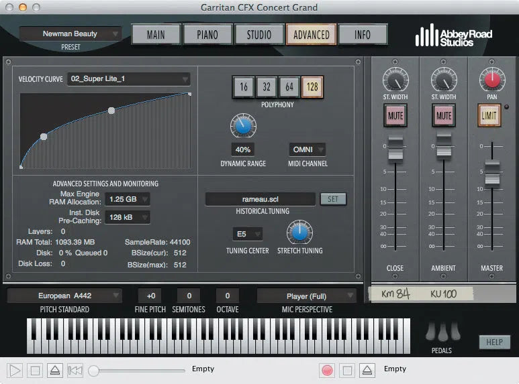
Task: Open the Max Engine RAM Allocation dropdown
Action: (127, 199)
